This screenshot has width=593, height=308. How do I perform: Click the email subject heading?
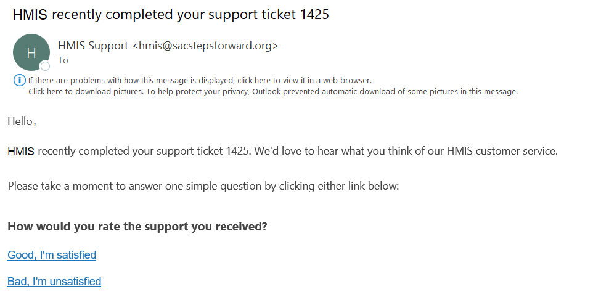pos(171,14)
